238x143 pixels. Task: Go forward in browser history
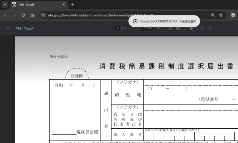click(14, 15)
